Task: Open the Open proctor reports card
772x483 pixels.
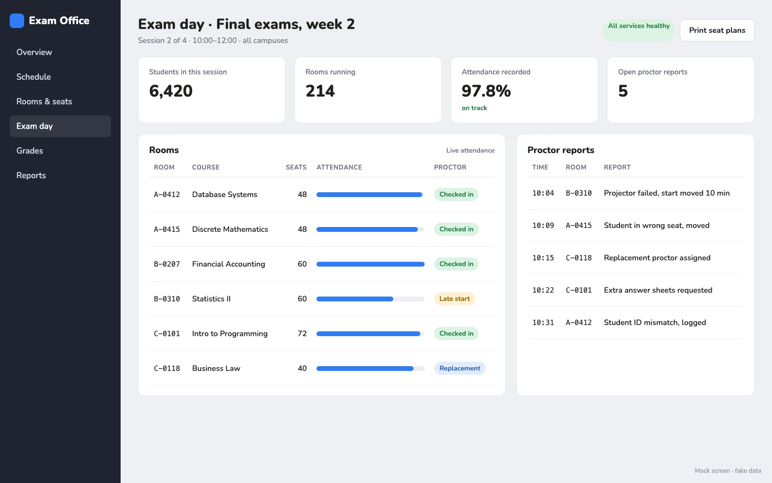Action: [681, 90]
